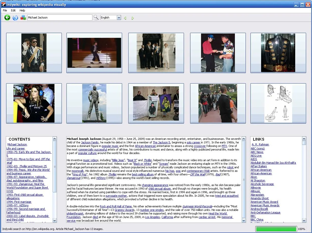This screenshot has height=233, width=312.
Task: Click the Indywiki app icon in title bar
Action: pos(3,4)
